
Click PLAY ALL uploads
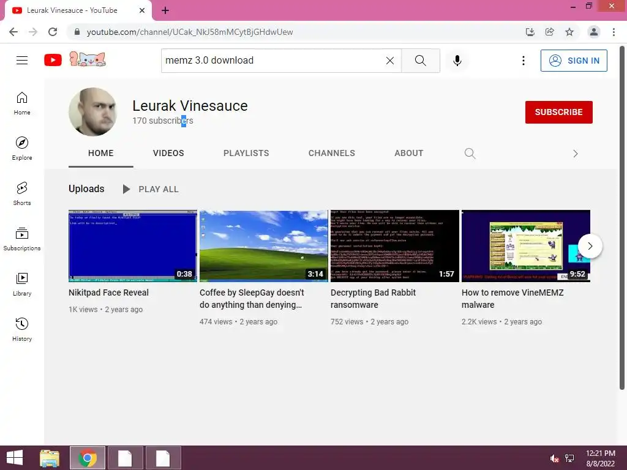[x=151, y=190]
